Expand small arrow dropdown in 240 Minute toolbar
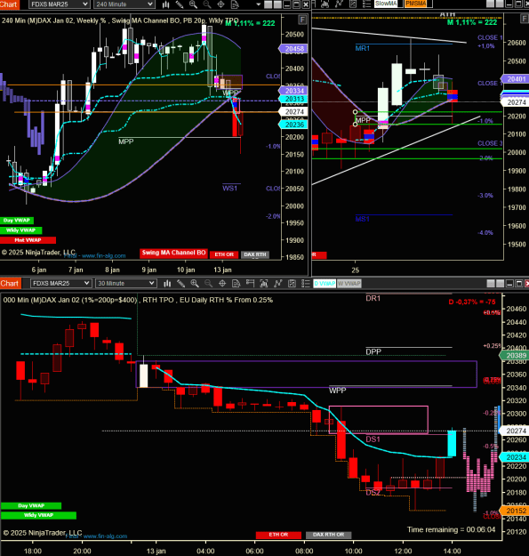This screenshot has height=556, width=529. point(259,4)
